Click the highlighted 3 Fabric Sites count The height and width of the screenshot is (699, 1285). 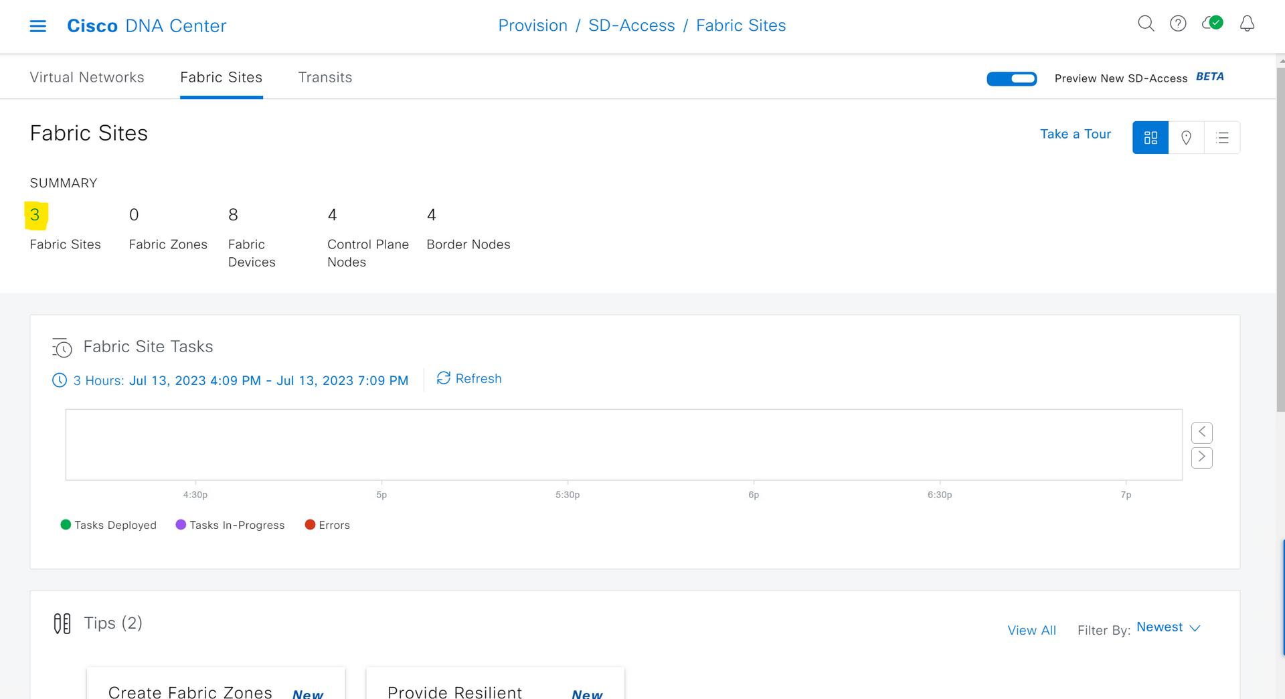(x=35, y=215)
